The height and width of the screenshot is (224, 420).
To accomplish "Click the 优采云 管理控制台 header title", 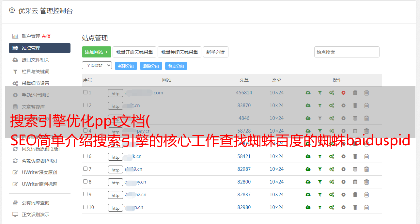I will coord(45,11).
